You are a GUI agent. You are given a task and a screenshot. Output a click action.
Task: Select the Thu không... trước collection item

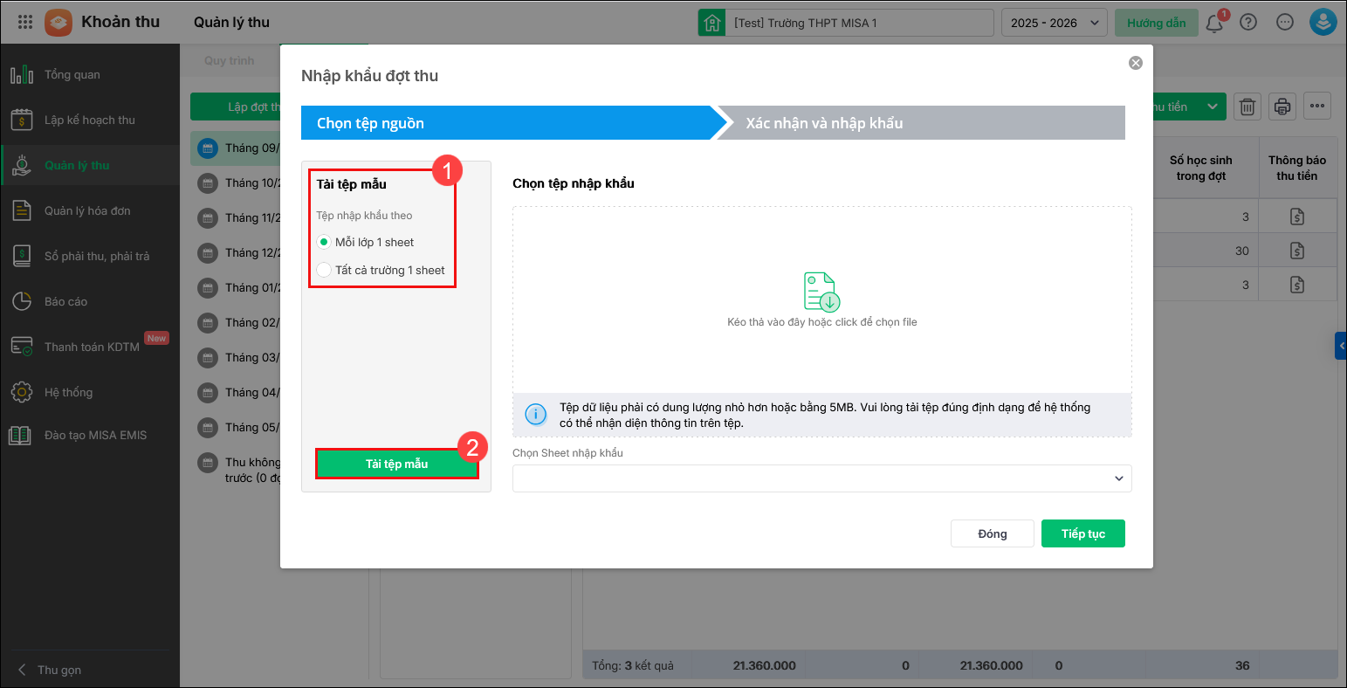click(236, 470)
